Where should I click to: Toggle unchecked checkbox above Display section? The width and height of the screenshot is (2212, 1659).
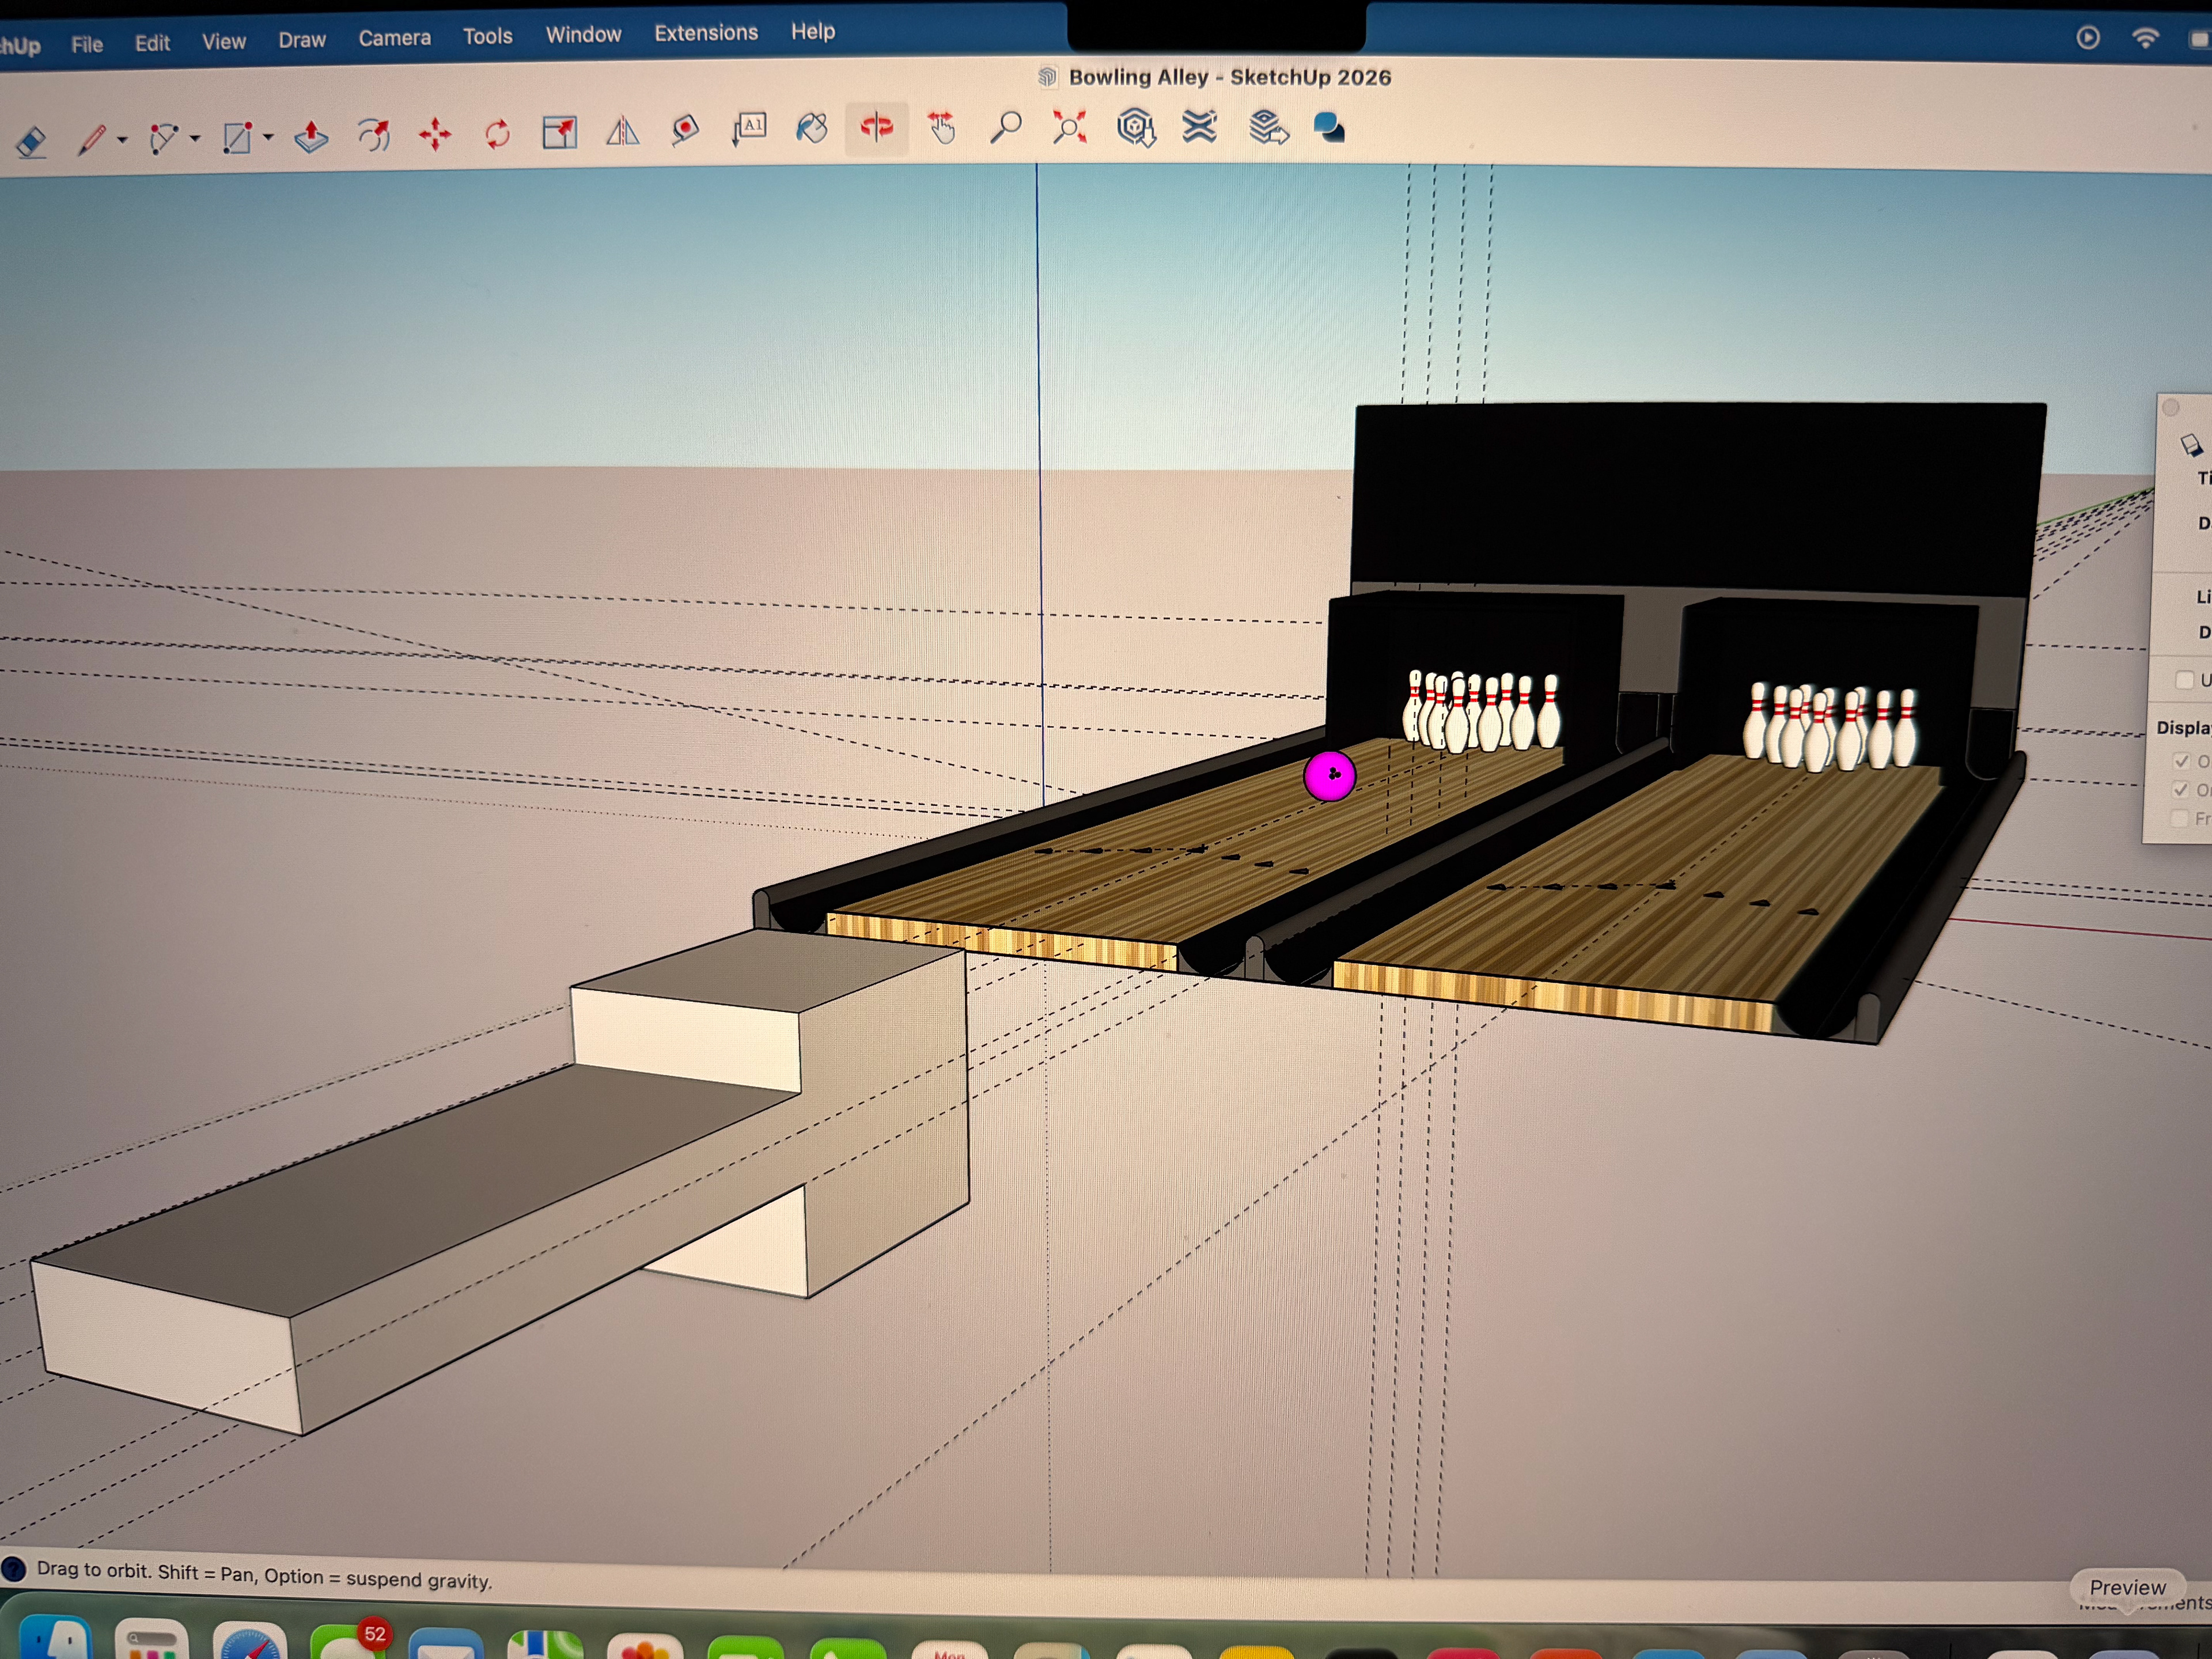tap(2185, 680)
